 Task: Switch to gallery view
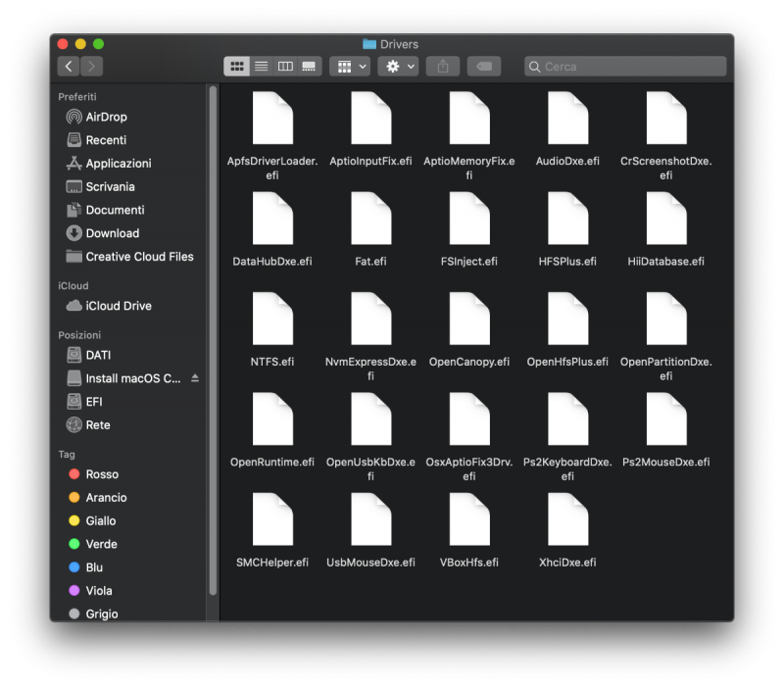(309, 66)
